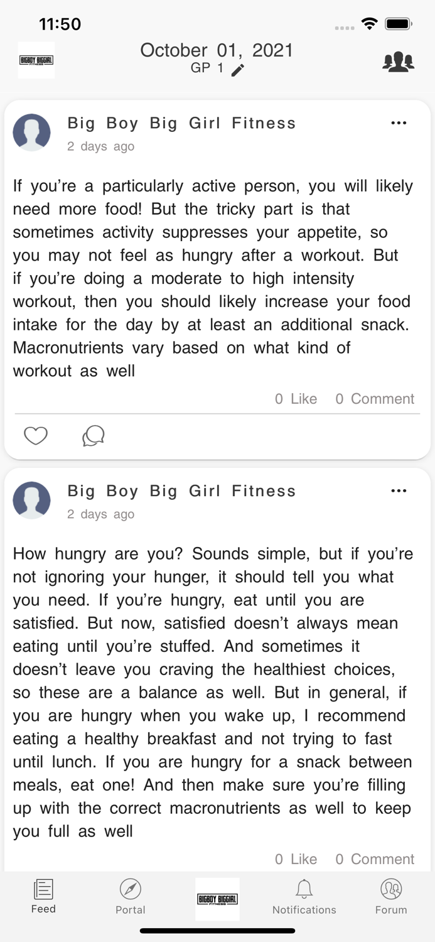
Task: Select the center fitness logo in bottom bar
Action: (x=217, y=898)
